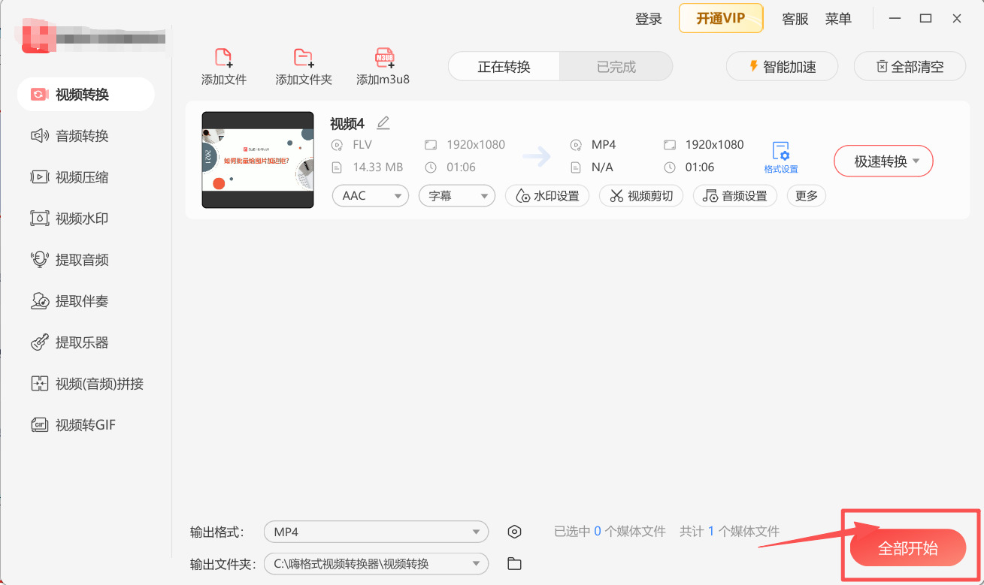Switch to the 已完成 tab
984x585 pixels.
[616, 66]
